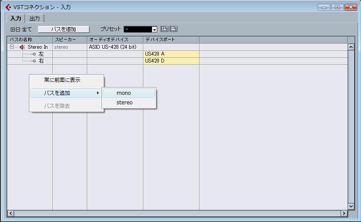Click the バスを追加 toolbar button
This screenshot has width=361, height=222.
[x=63, y=29]
